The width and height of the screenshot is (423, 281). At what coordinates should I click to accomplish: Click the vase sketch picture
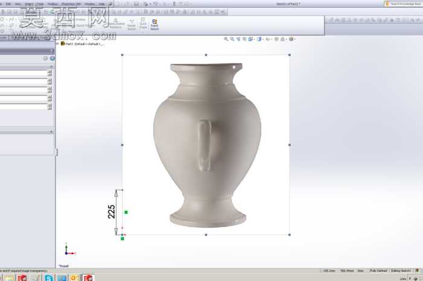(207, 145)
